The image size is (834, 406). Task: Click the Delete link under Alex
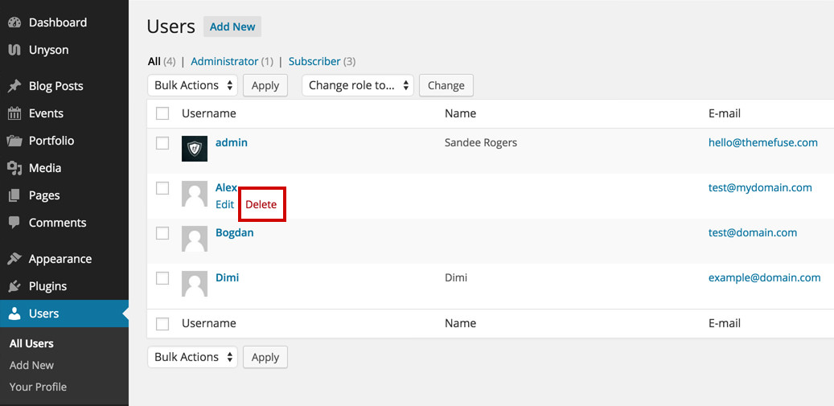click(261, 204)
